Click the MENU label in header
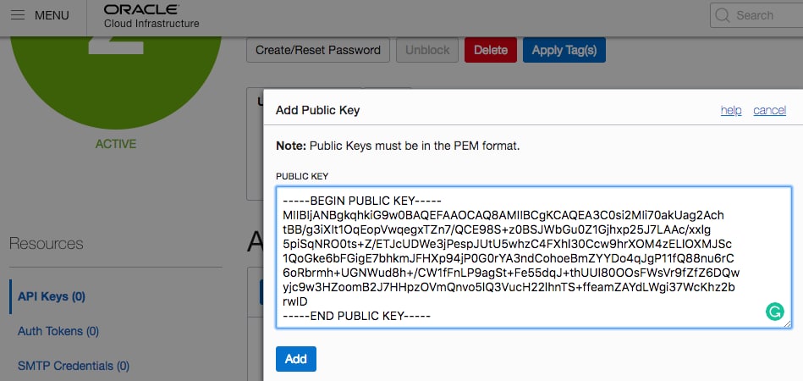Image resolution: width=803 pixels, height=381 pixels. click(x=52, y=16)
